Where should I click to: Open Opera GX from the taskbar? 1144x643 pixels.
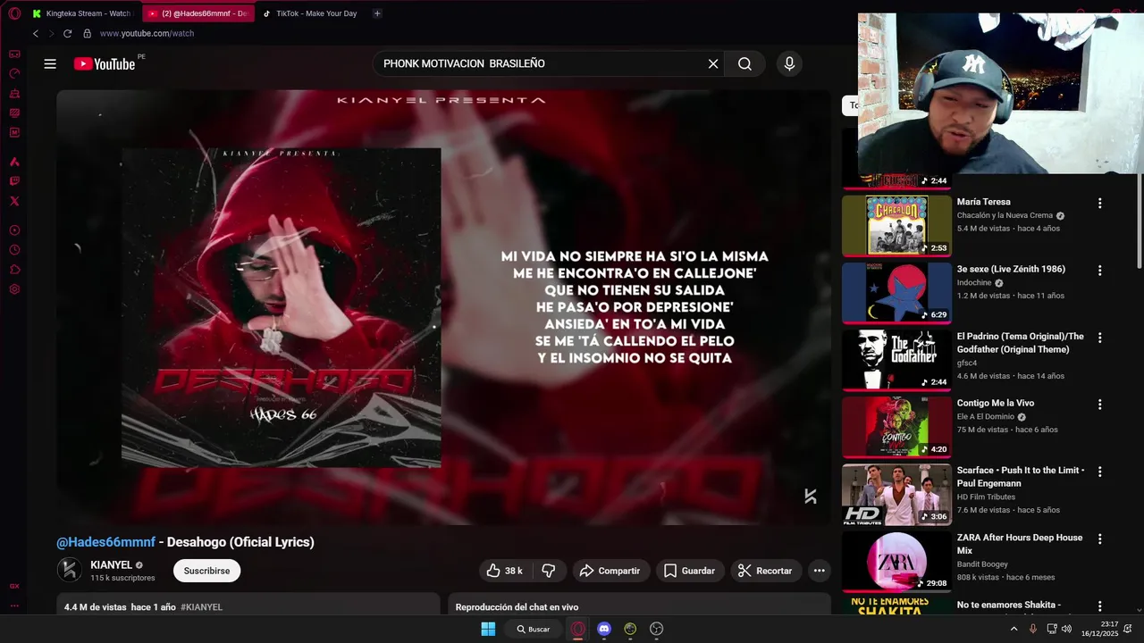pyautogui.click(x=578, y=629)
